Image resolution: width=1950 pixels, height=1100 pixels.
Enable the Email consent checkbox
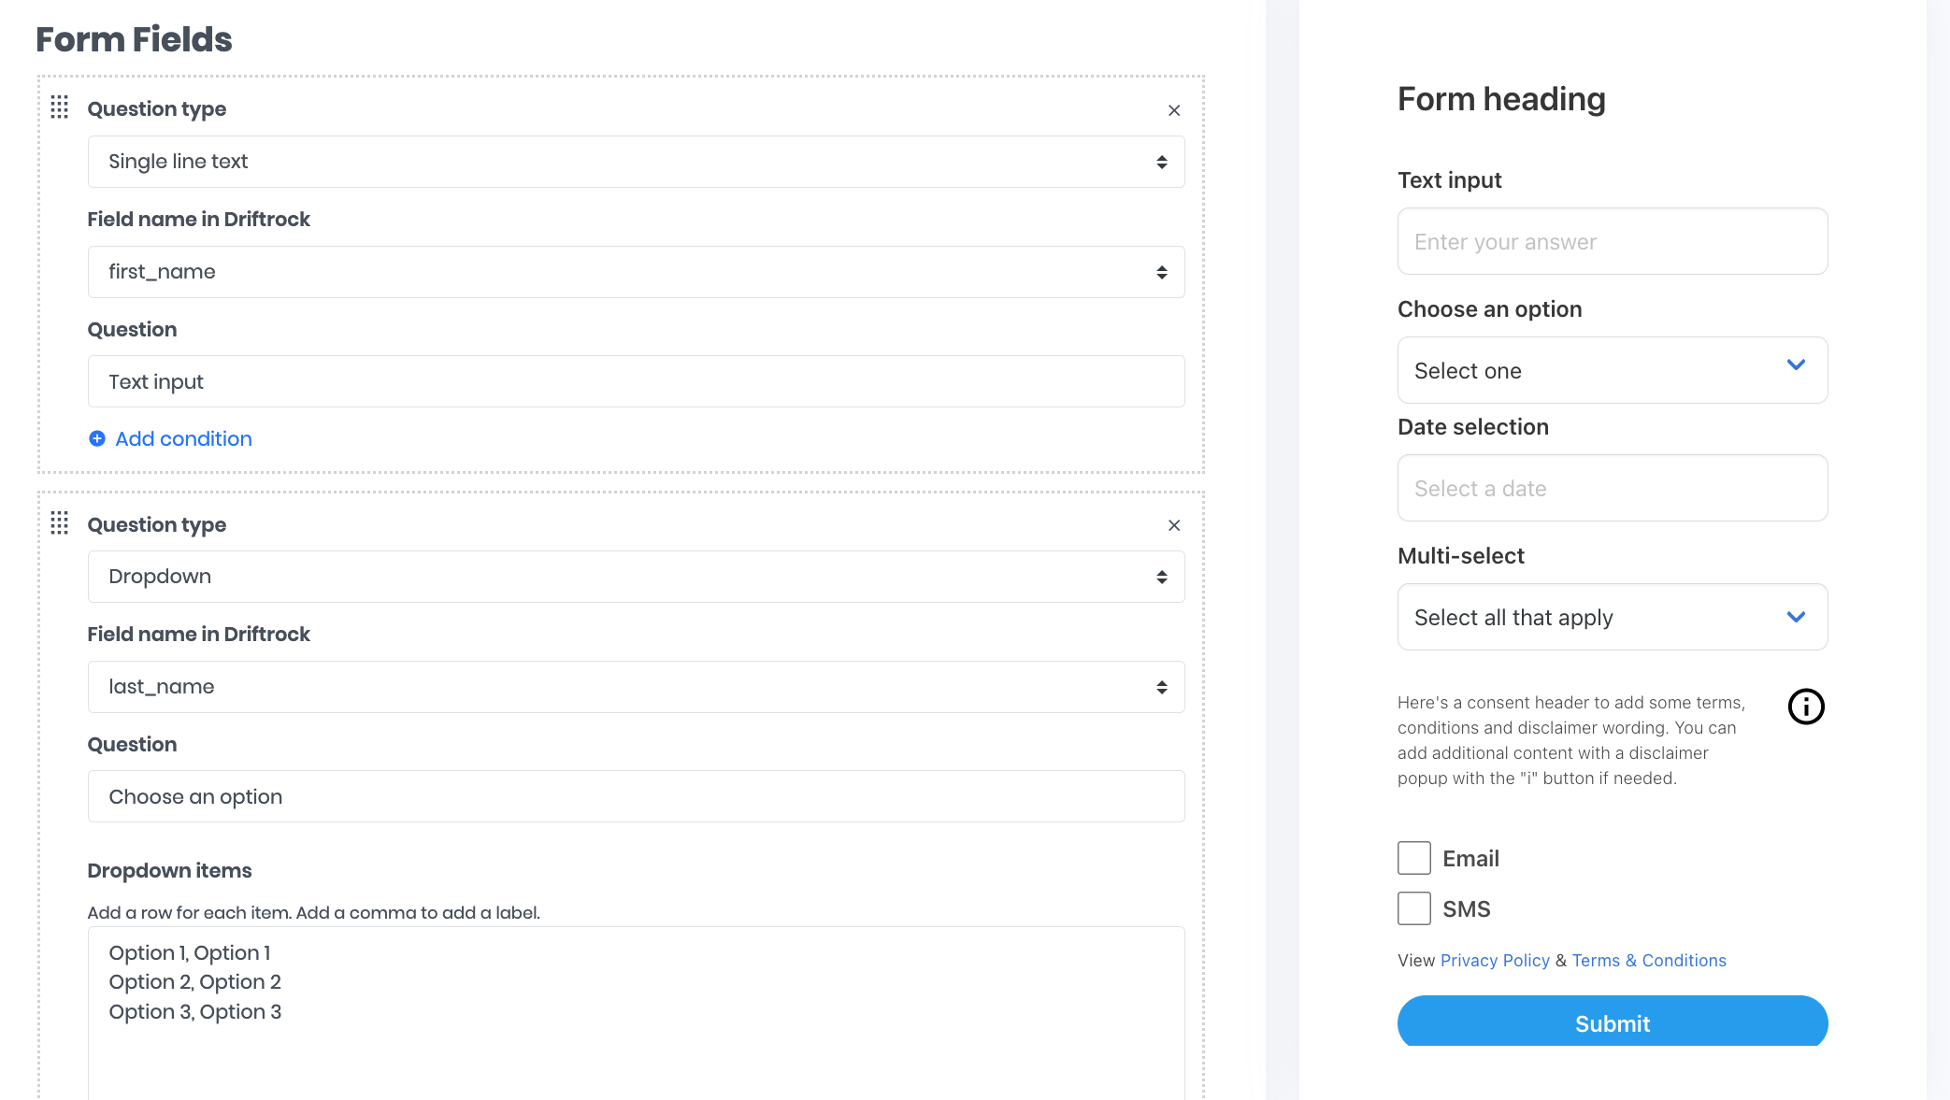coord(1414,858)
